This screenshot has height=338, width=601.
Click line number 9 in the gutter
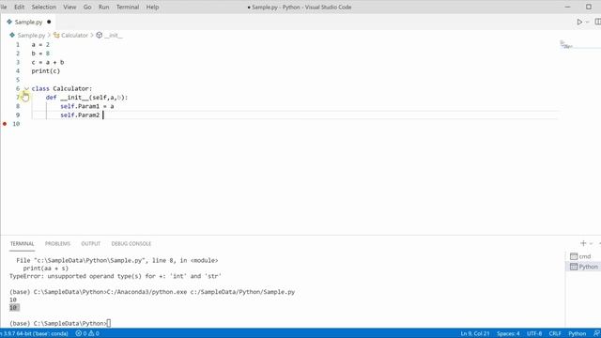tap(18, 115)
